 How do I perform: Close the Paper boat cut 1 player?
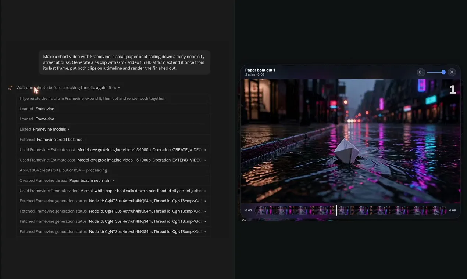point(452,72)
